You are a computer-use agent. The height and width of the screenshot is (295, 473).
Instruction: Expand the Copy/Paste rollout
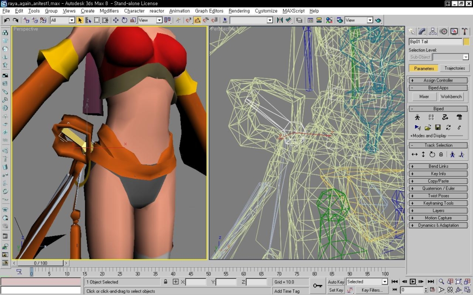click(438, 181)
